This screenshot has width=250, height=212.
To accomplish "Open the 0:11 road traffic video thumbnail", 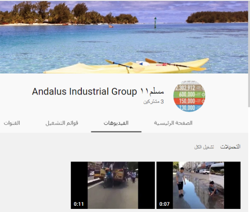I will point(113,185).
